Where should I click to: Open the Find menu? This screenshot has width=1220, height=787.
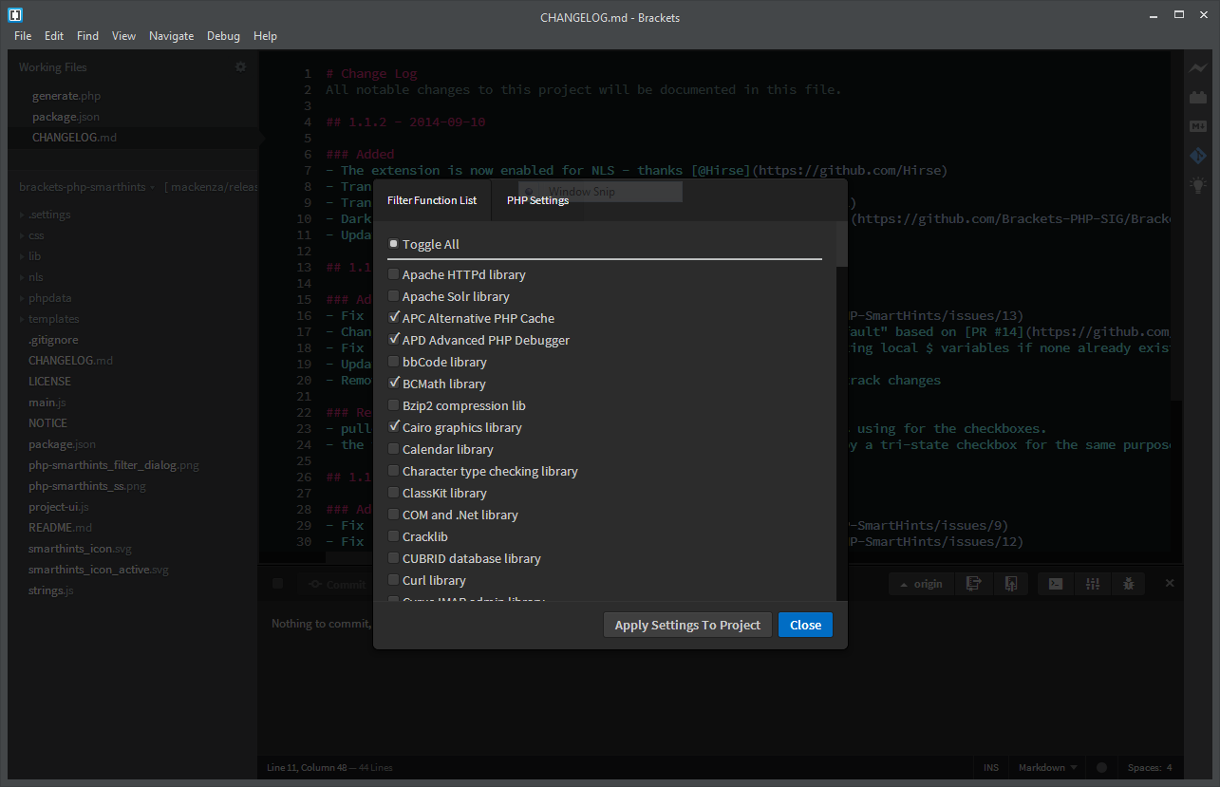tap(87, 36)
